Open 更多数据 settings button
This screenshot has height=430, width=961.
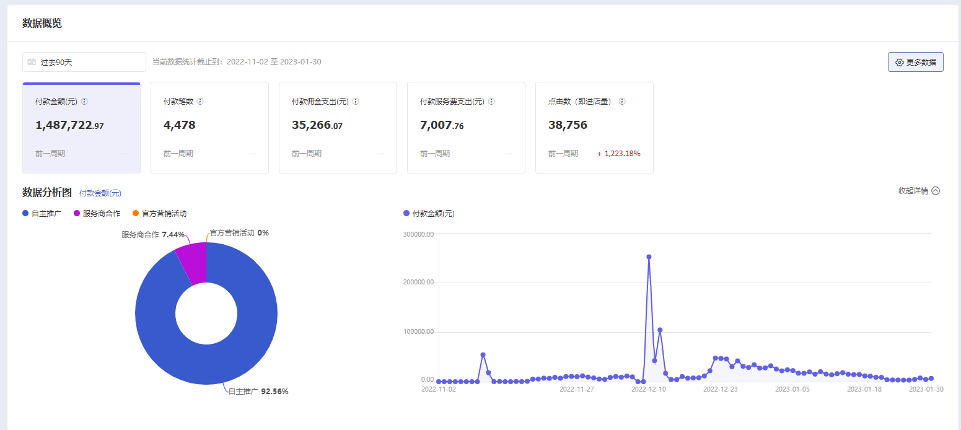[x=915, y=63]
